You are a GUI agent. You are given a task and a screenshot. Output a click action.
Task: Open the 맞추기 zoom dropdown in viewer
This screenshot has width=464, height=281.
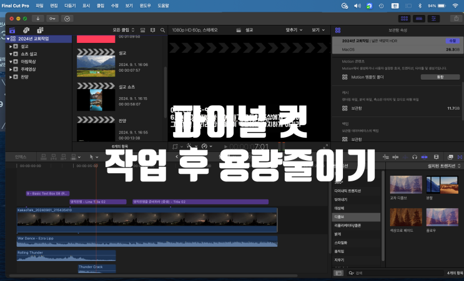pyautogui.click(x=294, y=30)
